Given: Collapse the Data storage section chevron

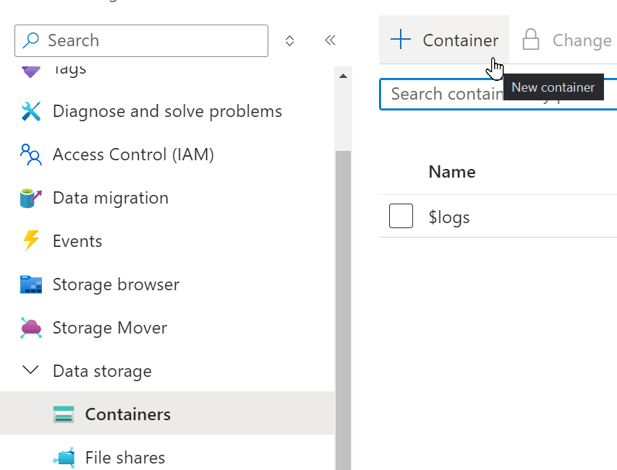Looking at the screenshot, I should [x=30, y=370].
